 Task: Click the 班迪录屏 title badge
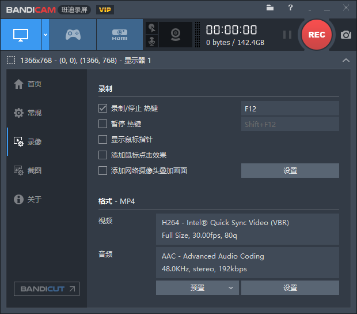click(74, 10)
